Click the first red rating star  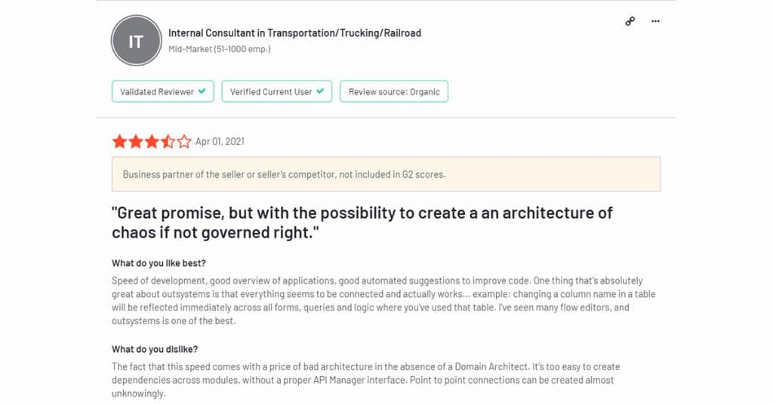point(120,142)
